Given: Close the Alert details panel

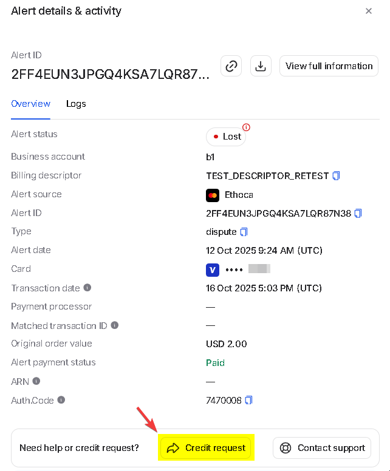Looking at the screenshot, I should [x=369, y=11].
